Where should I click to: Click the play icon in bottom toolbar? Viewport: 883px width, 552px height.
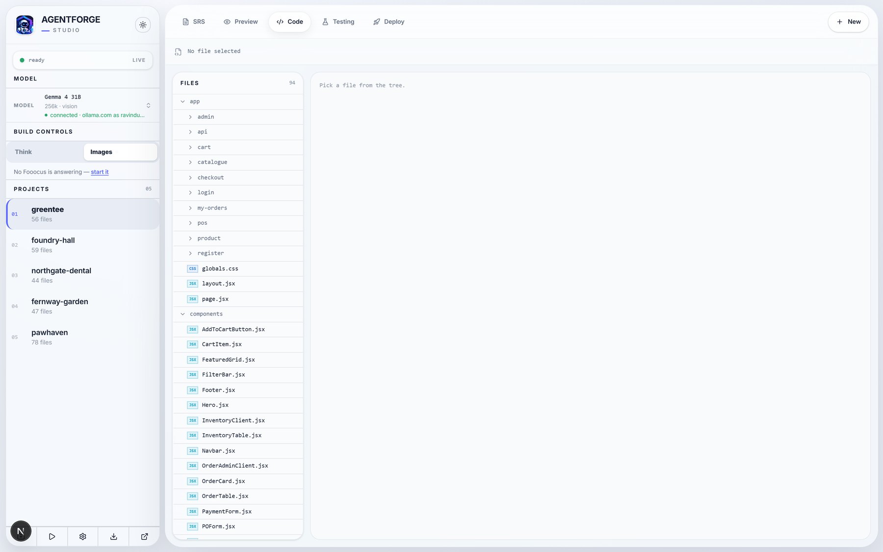coord(52,536)
